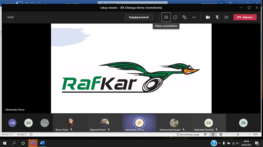Open the proofing book icon in Word status bar

tap(31, 134)
